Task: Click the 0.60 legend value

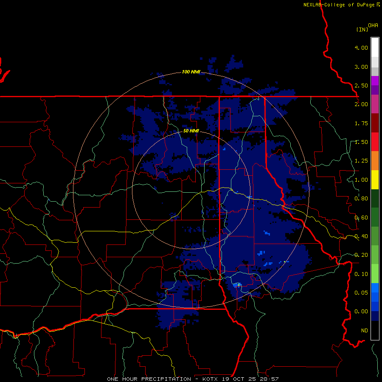Action: point(361,218)
